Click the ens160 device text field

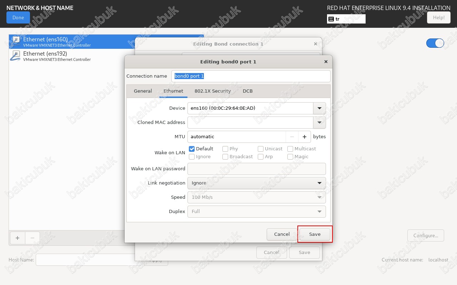250,108
